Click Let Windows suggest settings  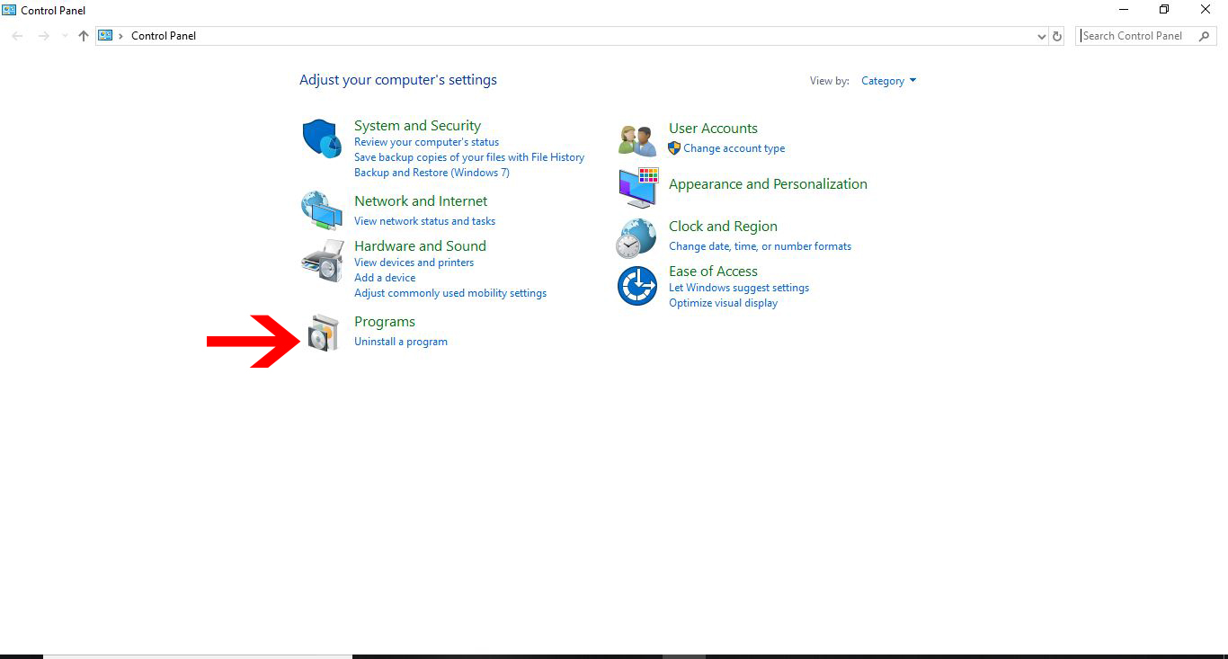(739, 288)
